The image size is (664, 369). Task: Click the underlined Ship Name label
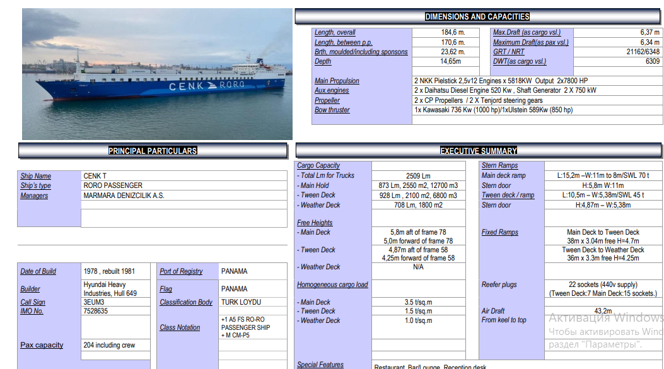pyautogui.click(x=36, y=176)
